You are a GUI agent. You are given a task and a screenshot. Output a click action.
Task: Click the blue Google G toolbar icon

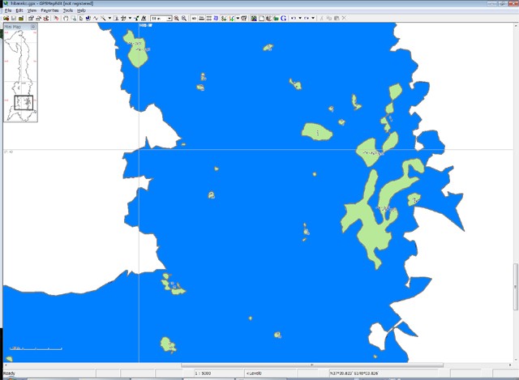click(284, 18)
